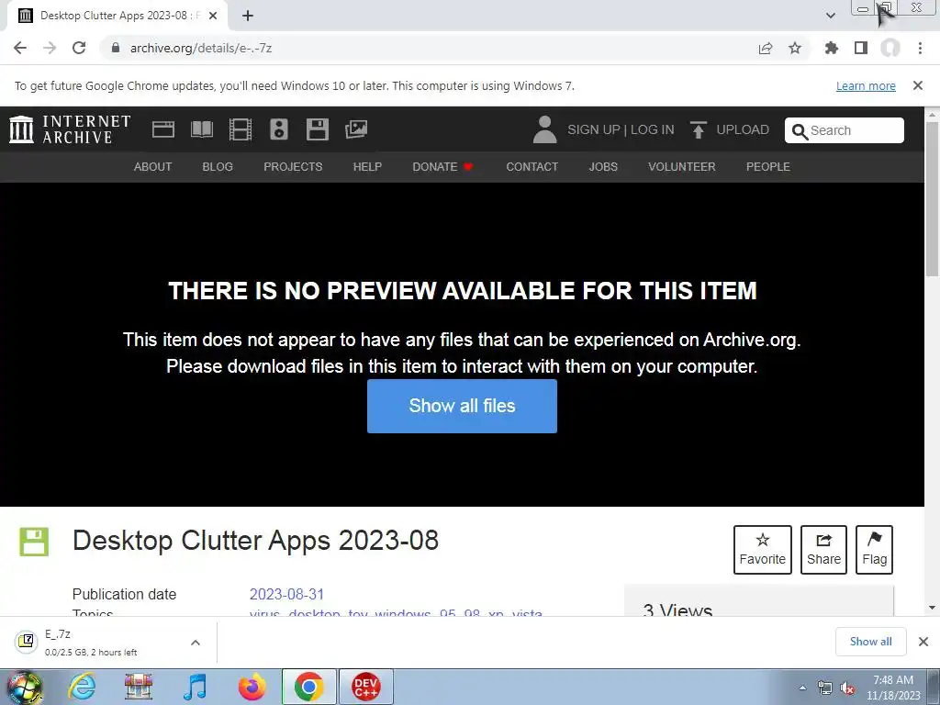Open the Extensions puzzle icon
Image resolution: width=940 pixels, height=705 pixels.
click(832, 48)
